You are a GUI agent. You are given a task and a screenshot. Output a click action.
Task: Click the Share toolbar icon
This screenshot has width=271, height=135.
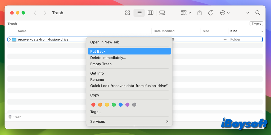[x=200, y=13]
